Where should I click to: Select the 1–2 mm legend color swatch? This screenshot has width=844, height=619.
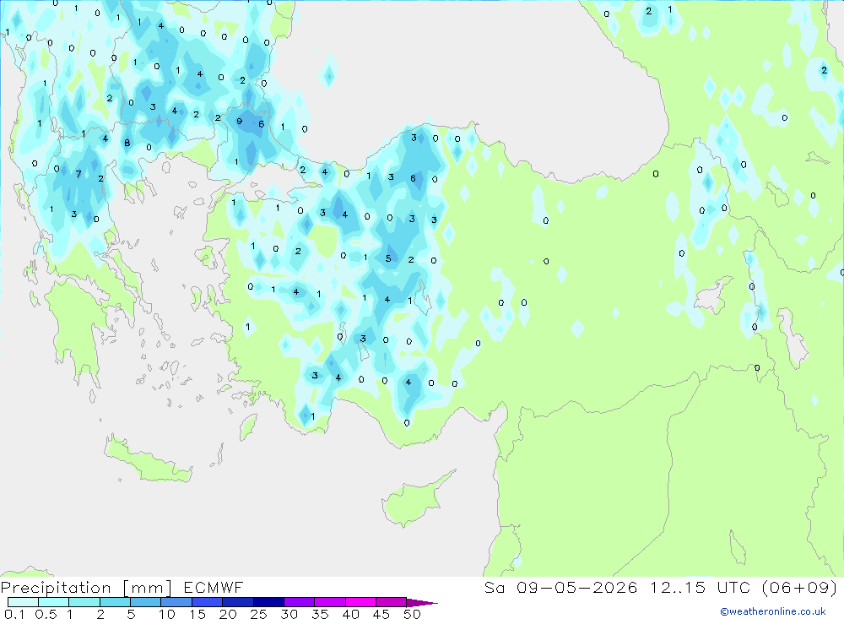tap(84, 602)
